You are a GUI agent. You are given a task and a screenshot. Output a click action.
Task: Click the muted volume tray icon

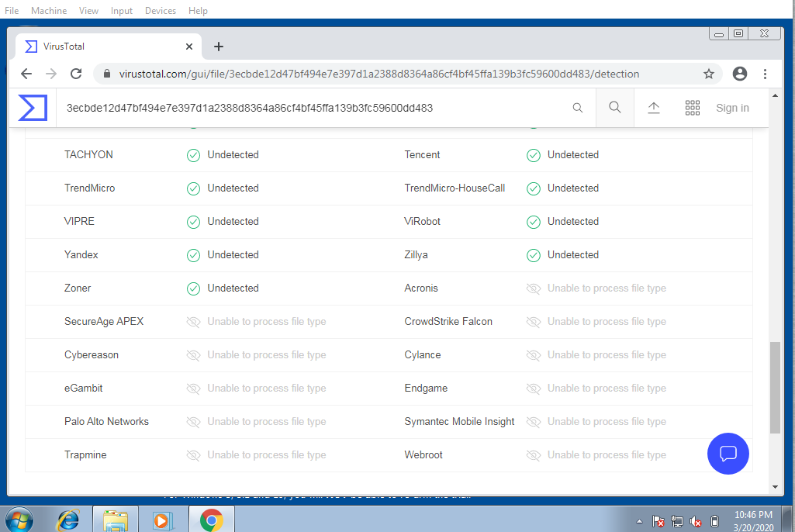point(696,521)
